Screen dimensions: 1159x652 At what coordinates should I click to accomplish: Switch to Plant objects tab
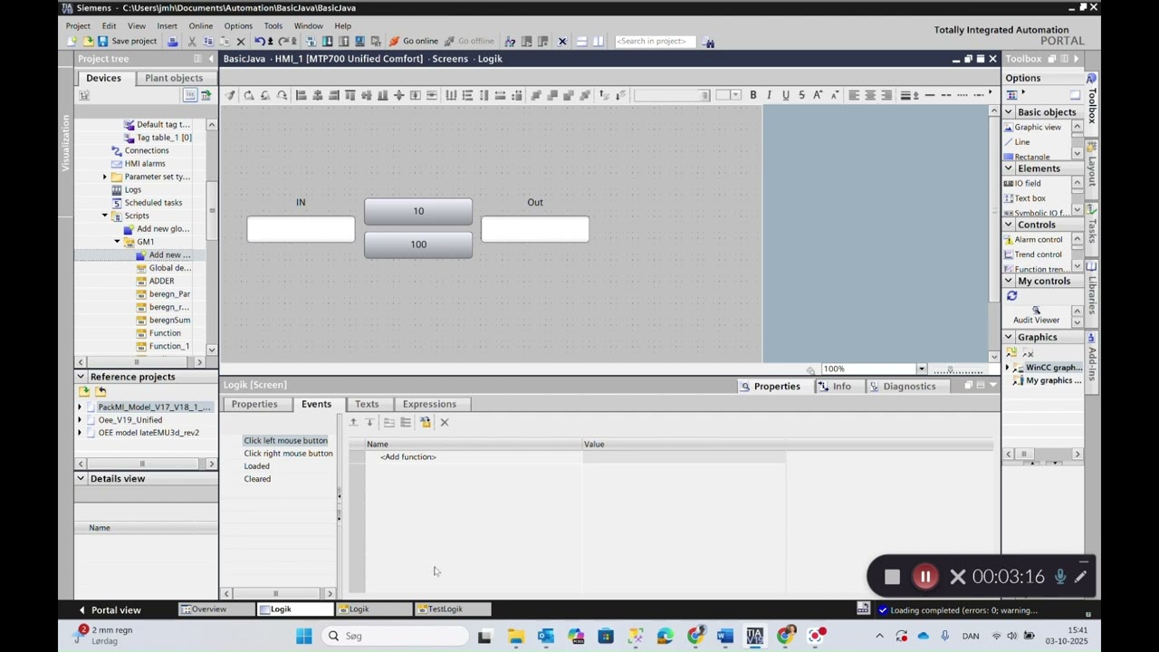(174, 78)
